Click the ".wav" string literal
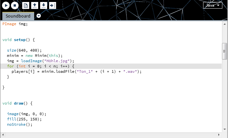The width and height of the screenshot is (228, 138). pos(130,71)
